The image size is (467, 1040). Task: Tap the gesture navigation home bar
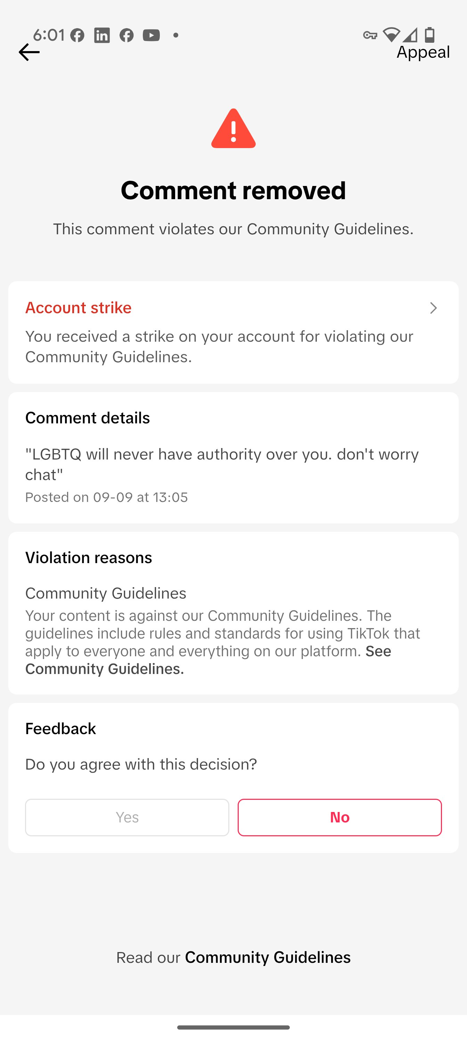tap(233, 1027)
